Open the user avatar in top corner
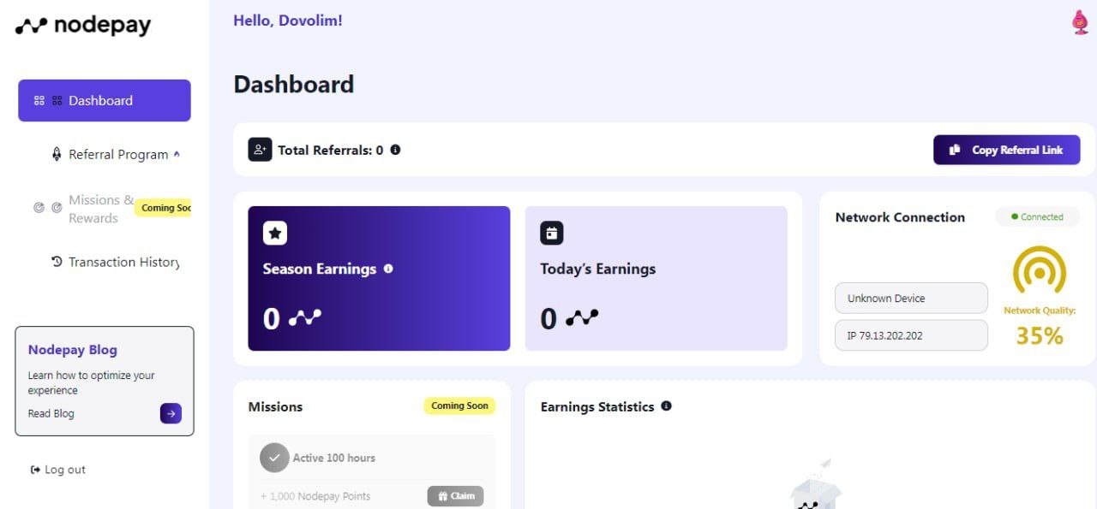The width and height of the screenshot is (1097, 509). (x=1080, y=22)
